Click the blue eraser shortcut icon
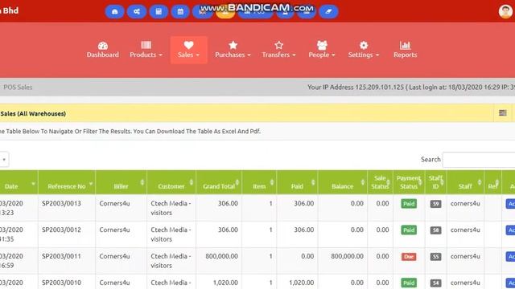 tap(328, 12)
